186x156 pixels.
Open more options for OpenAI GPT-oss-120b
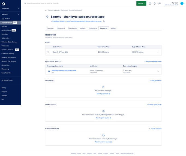pos(158,52)
